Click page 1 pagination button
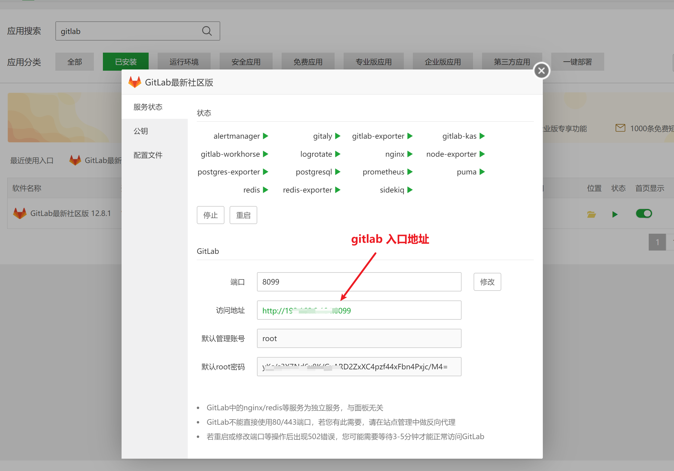 pyautogui.click(x=657, y=242)
